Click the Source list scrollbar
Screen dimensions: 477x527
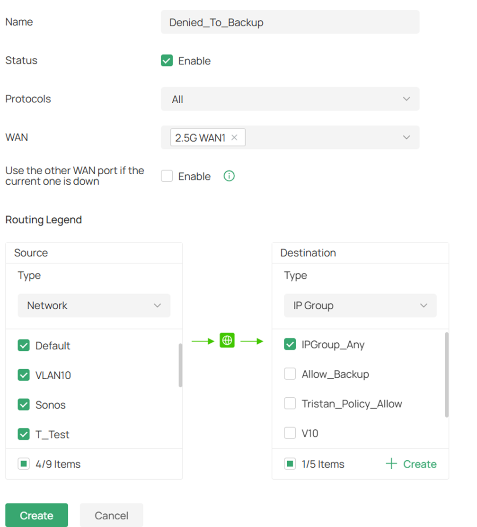(x=180, y=366)
